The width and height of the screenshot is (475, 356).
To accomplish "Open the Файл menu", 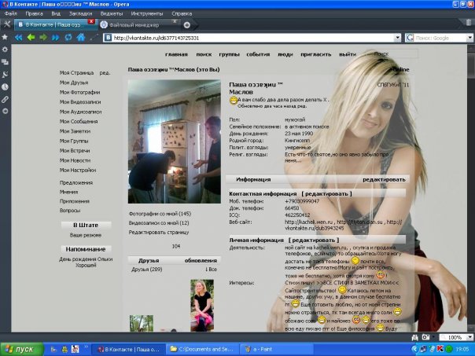I will (x=10, y=13).
